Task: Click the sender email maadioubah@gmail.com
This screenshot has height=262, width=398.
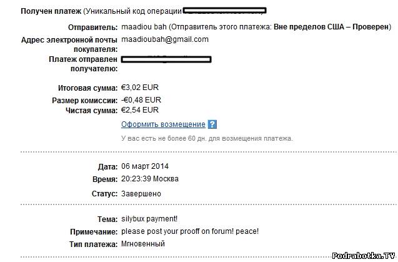Action: pyautogui.click(x=164, y=39)
